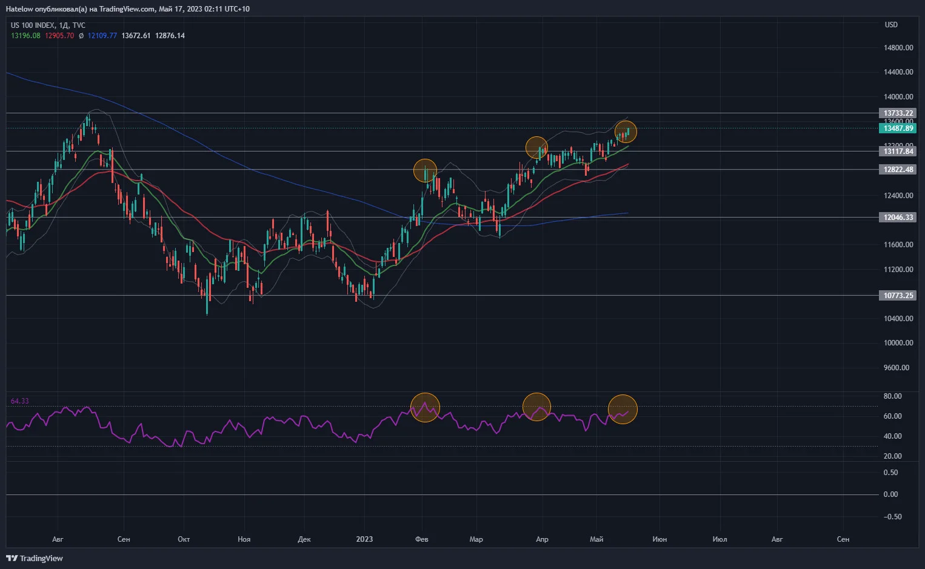
Task: Click the TradingView logo at bottom left
Action: (35, 558)
